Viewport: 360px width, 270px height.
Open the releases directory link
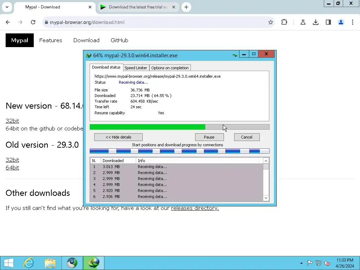195,208
